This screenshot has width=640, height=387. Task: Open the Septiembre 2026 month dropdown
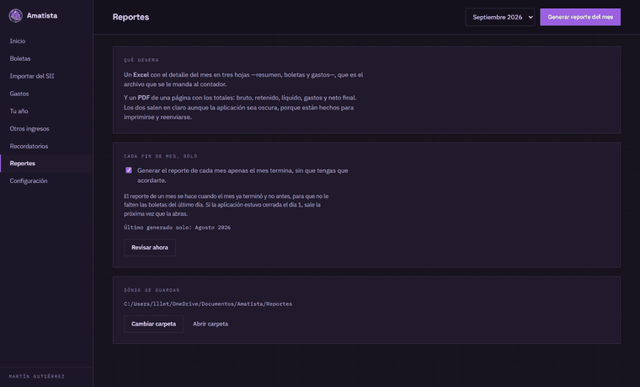(x=500, y=17)
